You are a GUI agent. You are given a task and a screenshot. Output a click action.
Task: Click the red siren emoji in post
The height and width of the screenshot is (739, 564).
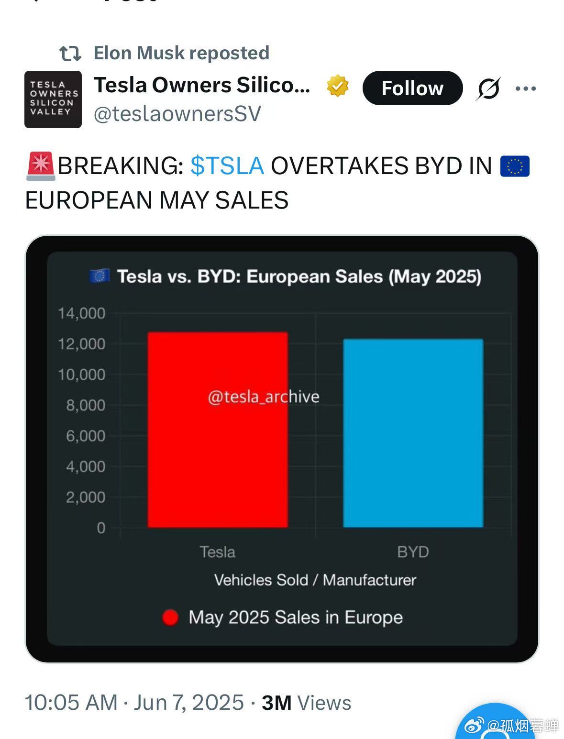click(41, 166)
